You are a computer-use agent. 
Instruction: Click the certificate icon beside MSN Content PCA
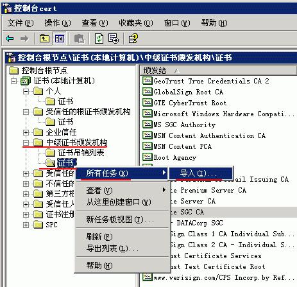pyautogui.click(x=148, y=146)
